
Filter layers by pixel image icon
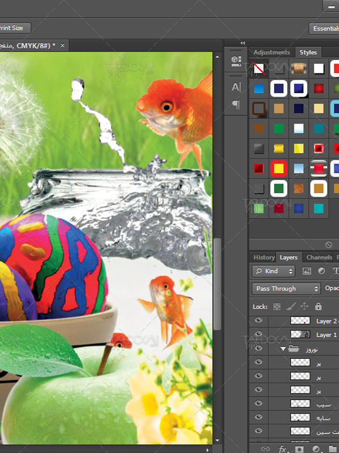click(x=307, y=271)
